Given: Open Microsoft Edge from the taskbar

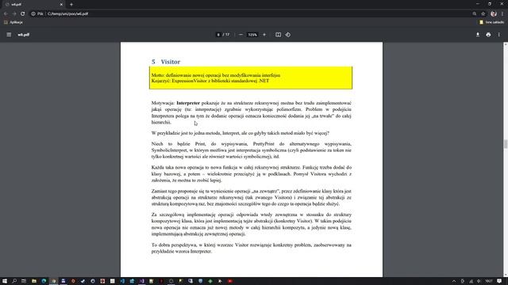Looking at the screenshot, I should (44, 281).
